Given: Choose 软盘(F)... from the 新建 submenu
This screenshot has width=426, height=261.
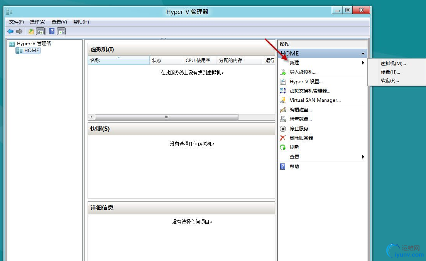Looking at the screenshot, I should pyautogui.click(x=390, y=80).
